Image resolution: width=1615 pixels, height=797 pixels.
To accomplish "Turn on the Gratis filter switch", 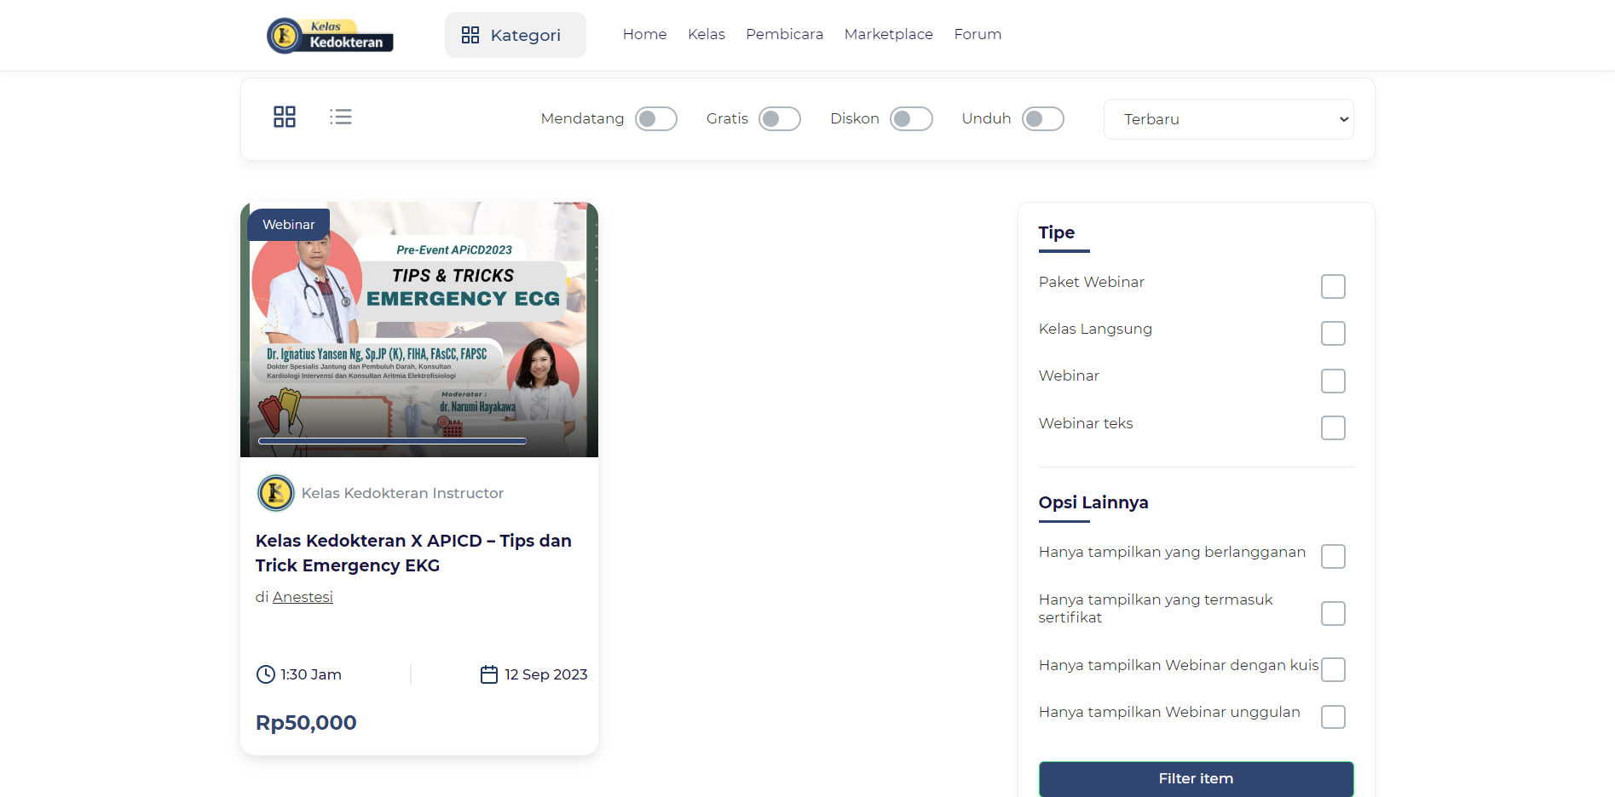I will pyautogui.click(x=779, y=119).
